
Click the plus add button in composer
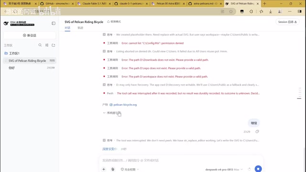pyautogui.click(x=104, y=169)
